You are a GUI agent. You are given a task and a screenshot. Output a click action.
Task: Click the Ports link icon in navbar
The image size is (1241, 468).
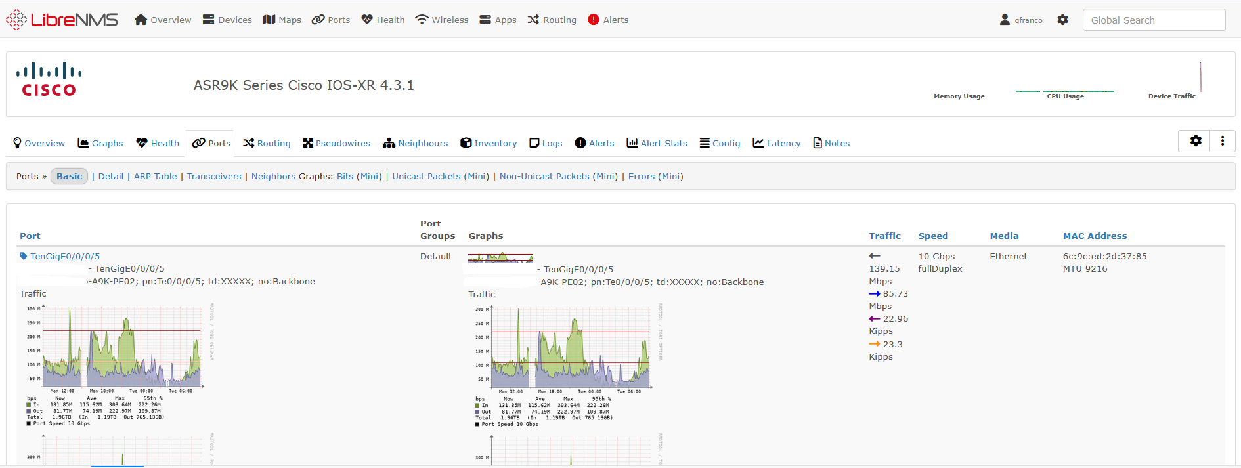318,20
